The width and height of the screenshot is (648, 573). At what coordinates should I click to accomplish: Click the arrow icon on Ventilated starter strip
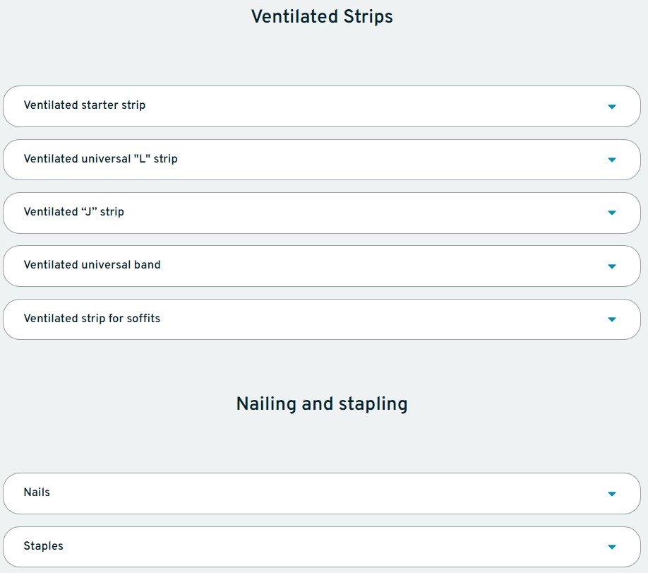click(x=611, y=107)
